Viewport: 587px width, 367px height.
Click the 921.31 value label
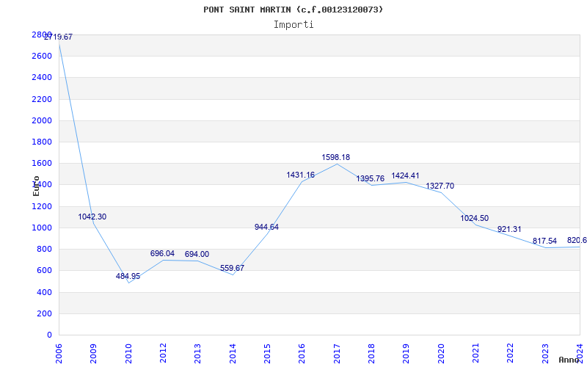(509, 229)
